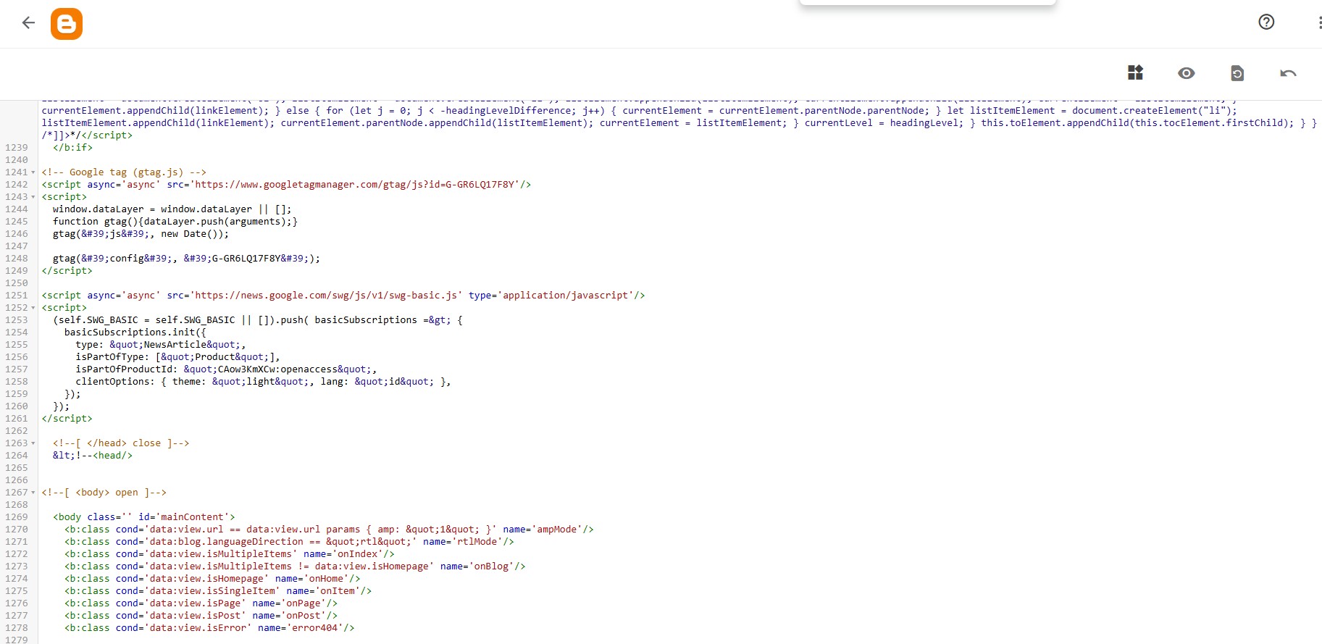This screenshot has width=1322, height=644.
Task: Click the basicSubscriptions.init({ line
Action: (135, 333)
